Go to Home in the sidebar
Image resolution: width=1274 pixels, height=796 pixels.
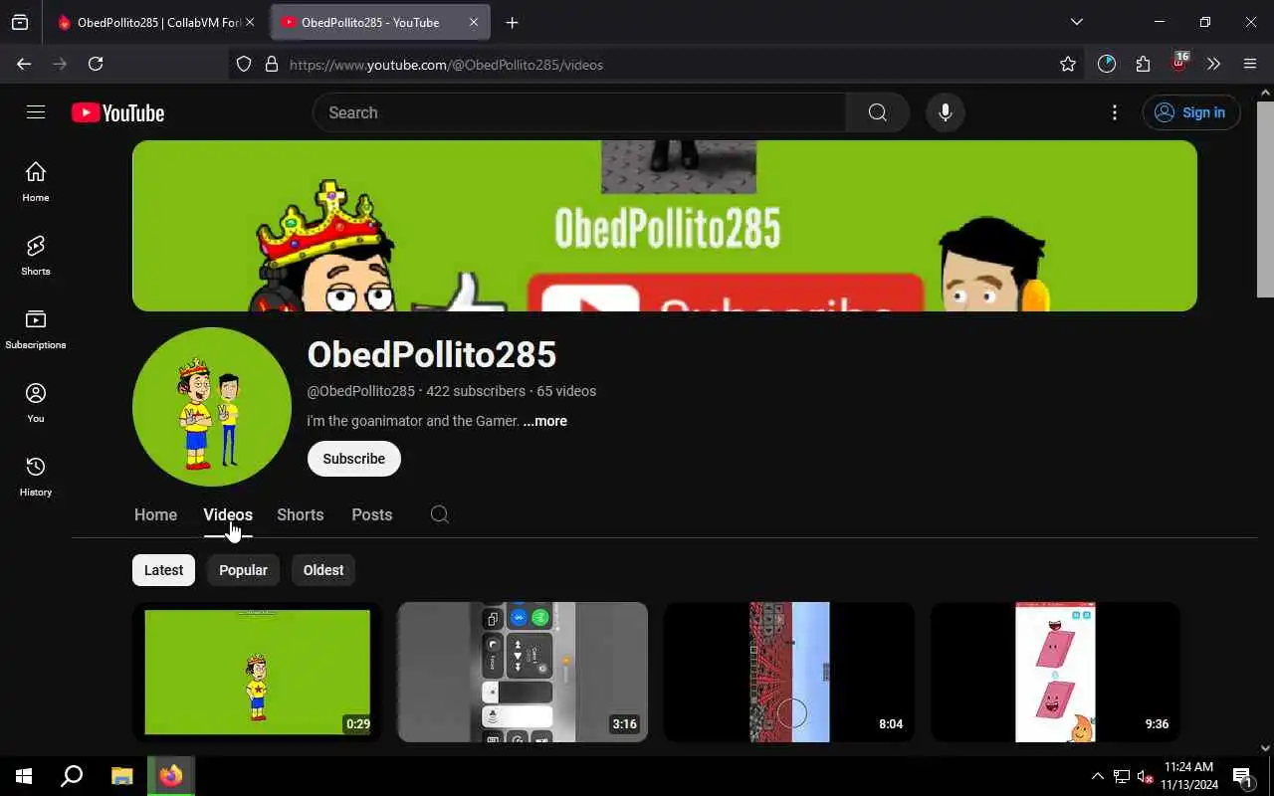pyautogui.click(x=36, y=182)
